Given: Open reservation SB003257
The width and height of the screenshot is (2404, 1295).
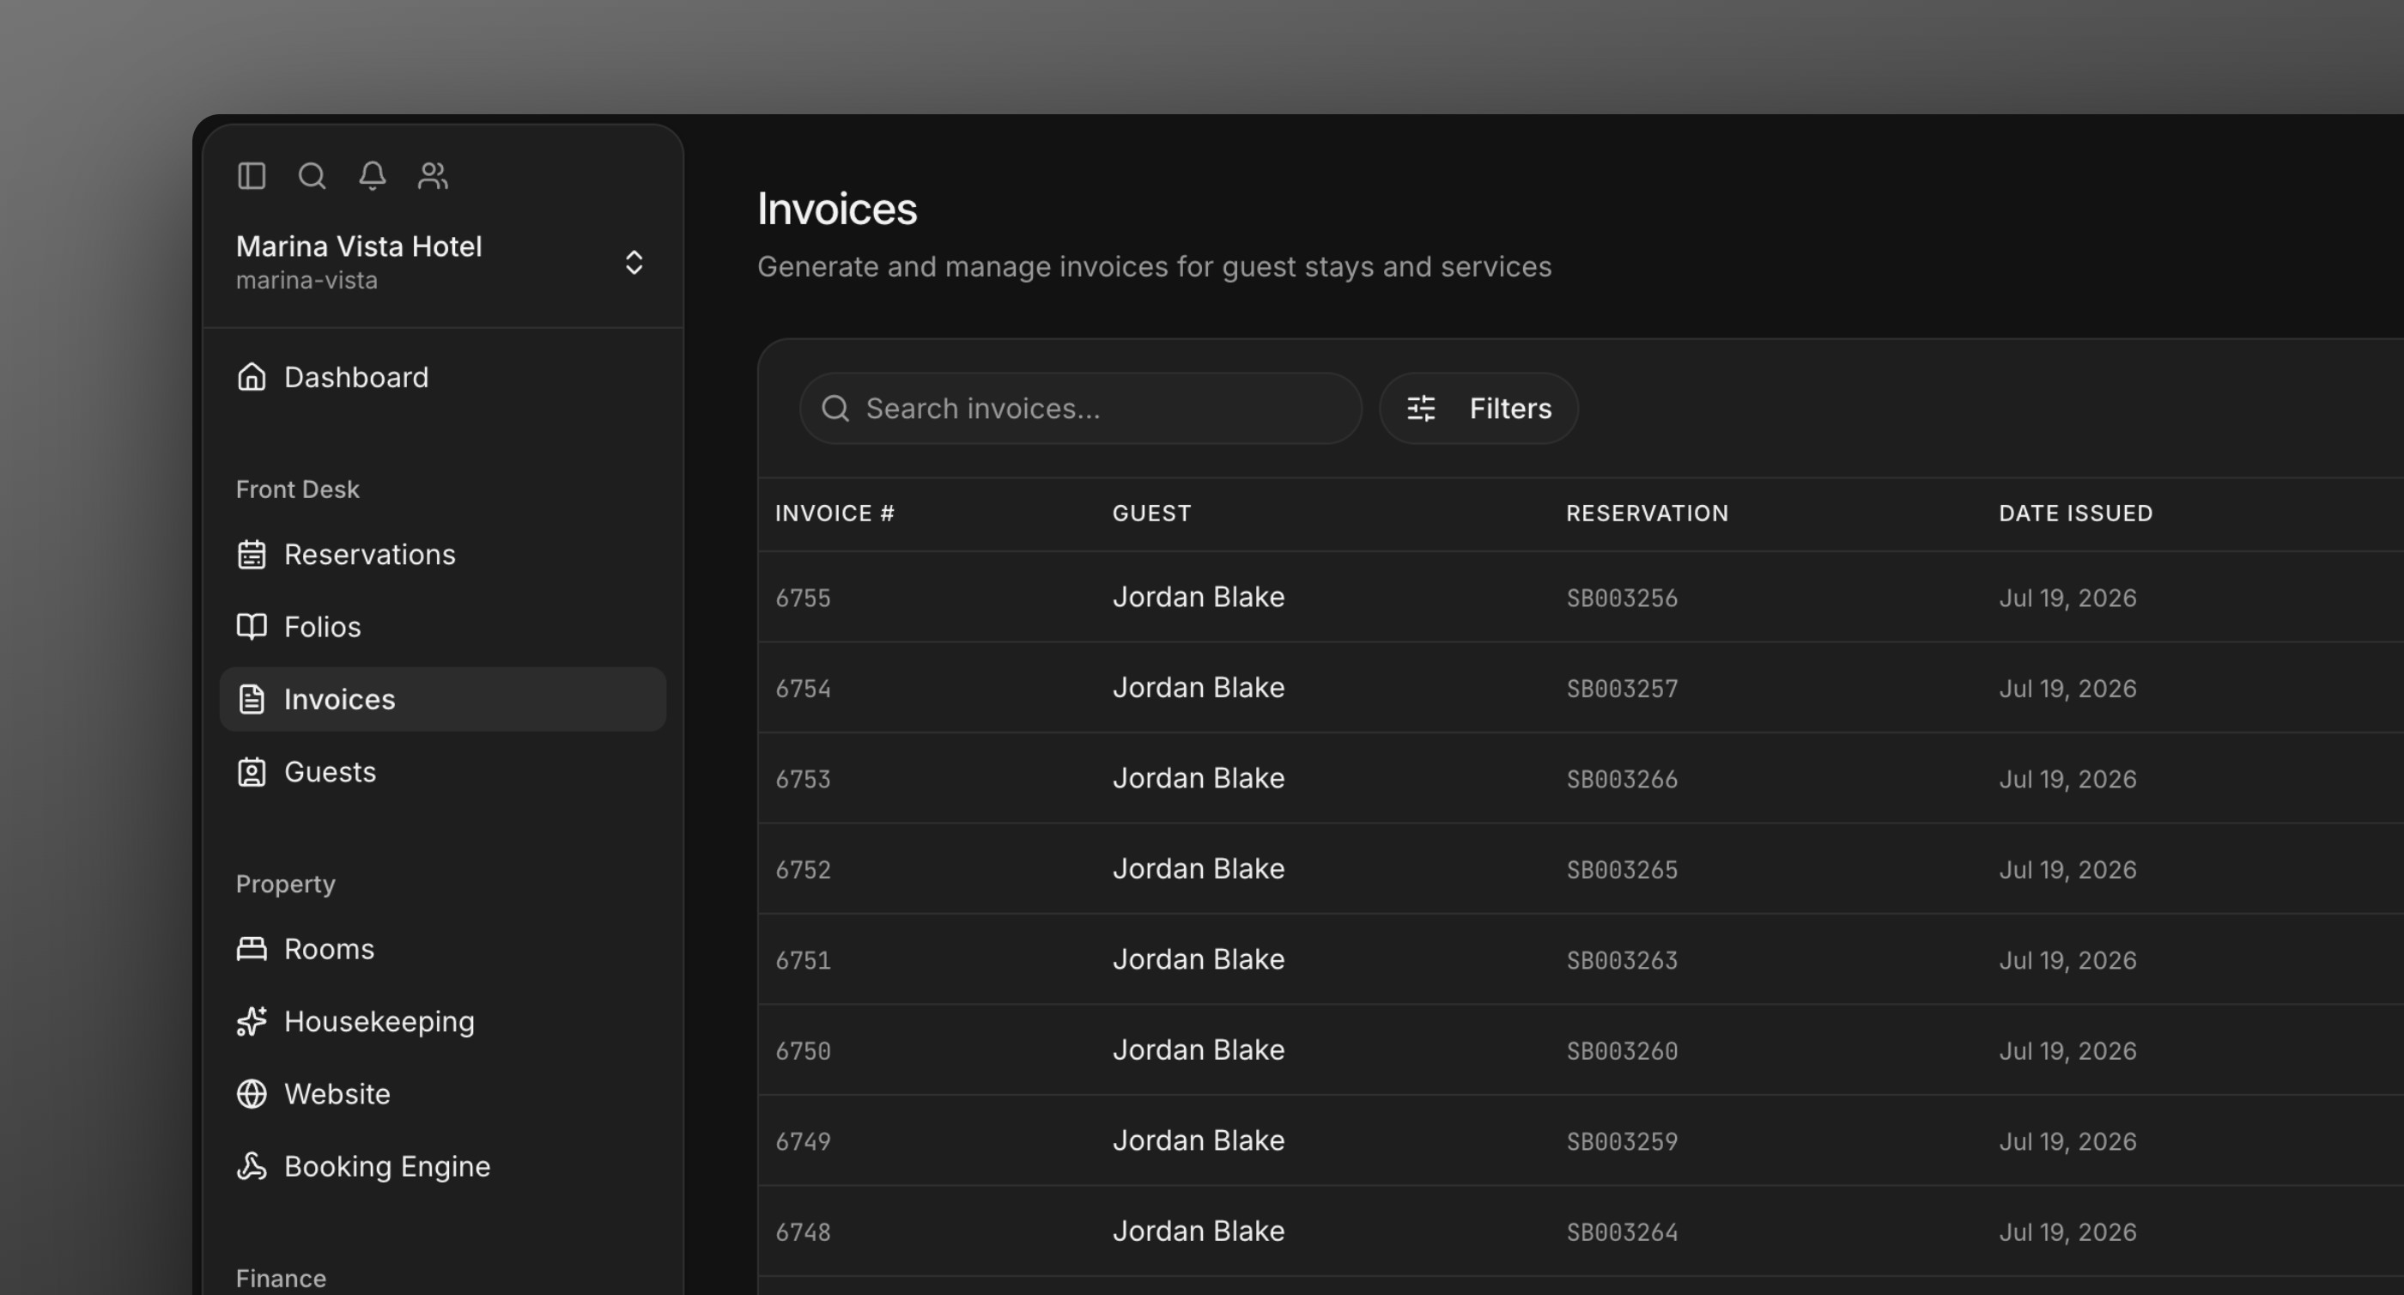Looking at the screenshot, I should pos(1622,688).
